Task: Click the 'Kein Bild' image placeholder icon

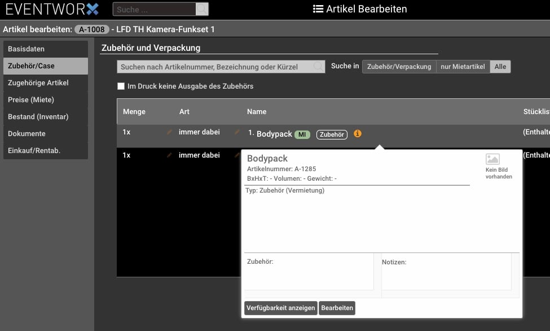Action: pos(492,160)
